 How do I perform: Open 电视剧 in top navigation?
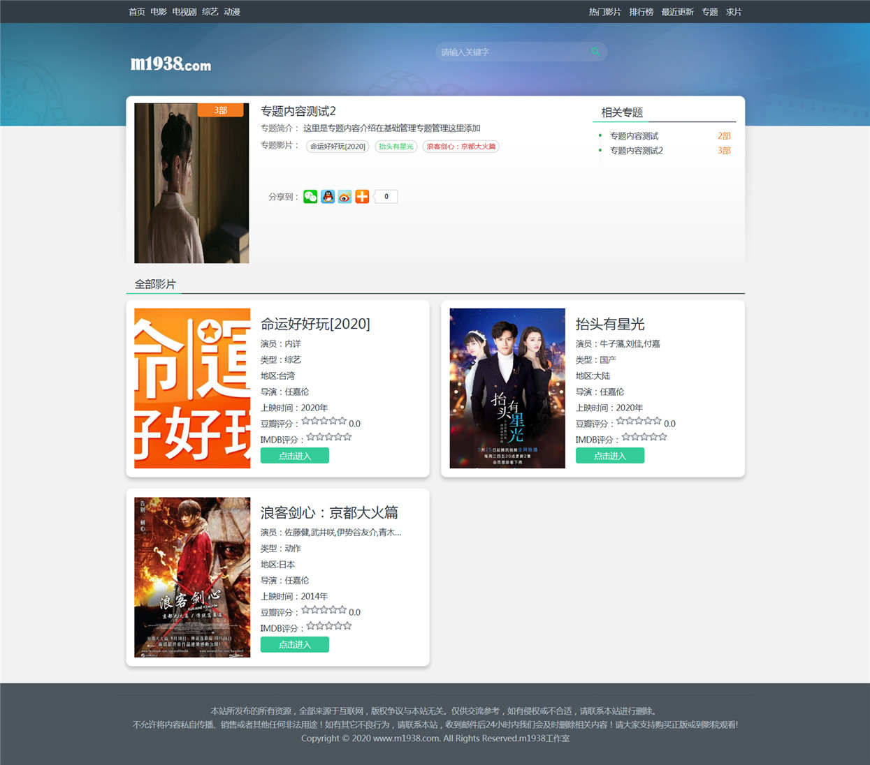[184, 12]
